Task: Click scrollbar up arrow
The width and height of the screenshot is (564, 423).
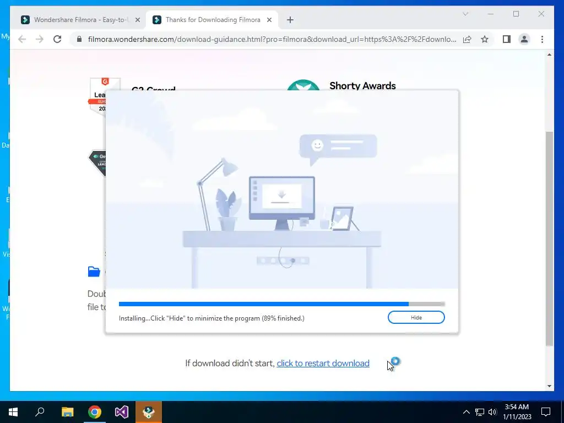Action: 549,55
